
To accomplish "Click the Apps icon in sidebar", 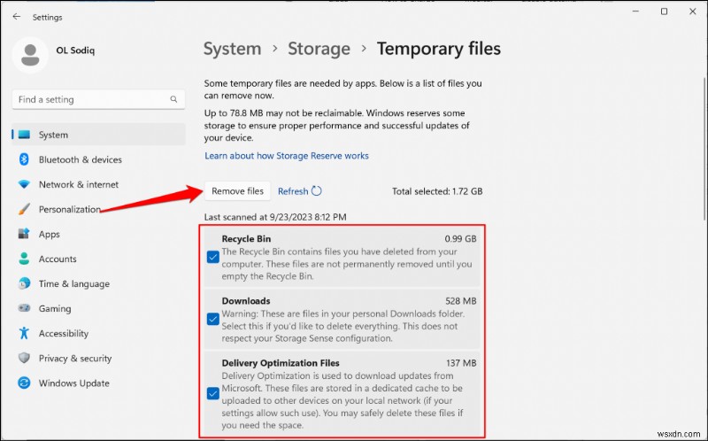I will tap(24, 234).
